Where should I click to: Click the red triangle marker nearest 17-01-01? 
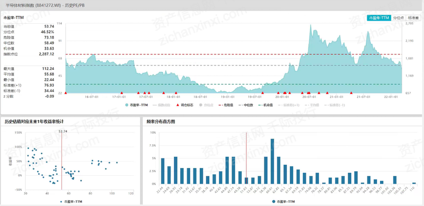click(x=121, y=92)
